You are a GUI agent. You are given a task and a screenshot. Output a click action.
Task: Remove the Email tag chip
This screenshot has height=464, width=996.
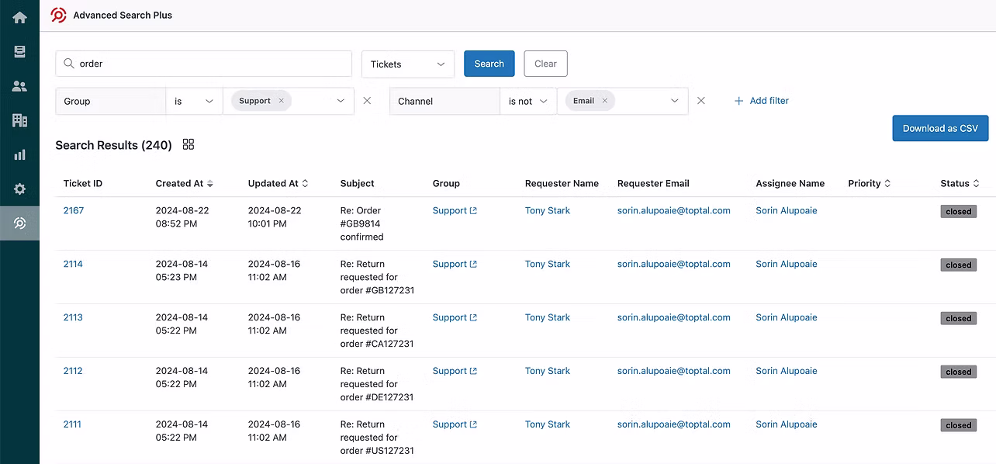pos(604,101)
